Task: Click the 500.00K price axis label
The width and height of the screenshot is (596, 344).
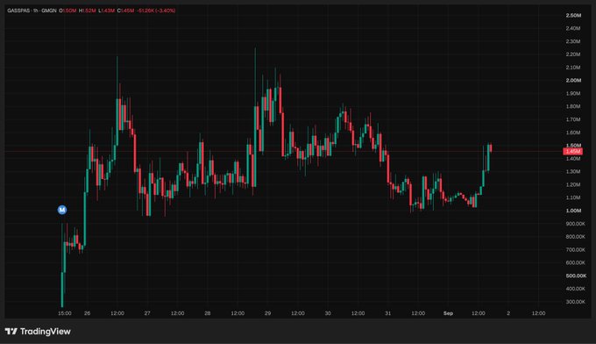Action: click(x=576, y=276)
